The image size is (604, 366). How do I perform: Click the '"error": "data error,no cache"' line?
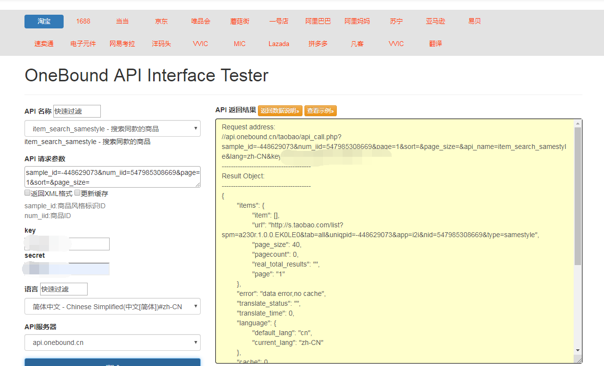[281, 293]
